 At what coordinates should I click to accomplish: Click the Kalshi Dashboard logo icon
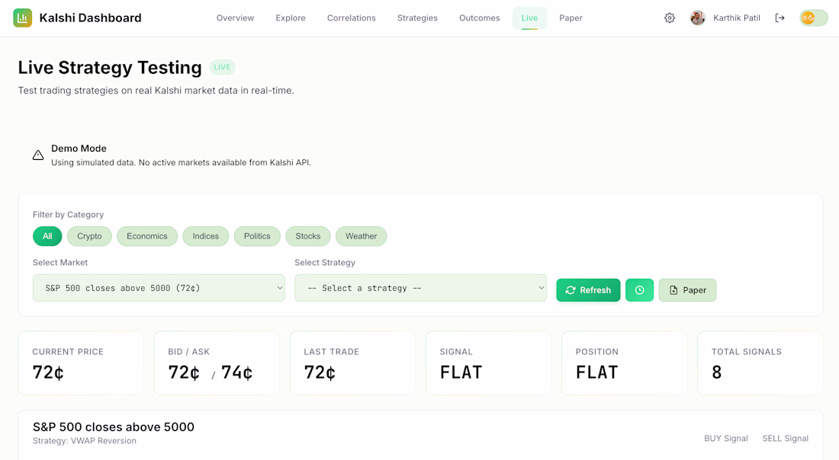22,18
